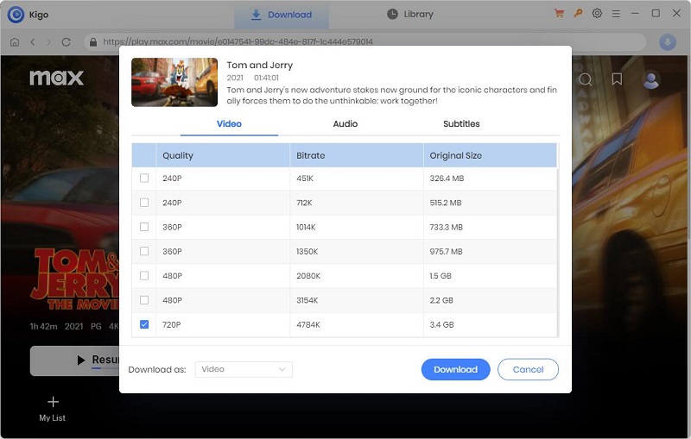Screen dimensions: 691x439
Task: Check the 240P 451K quality row
Action: pyautogui.click(x=144, y=179)
